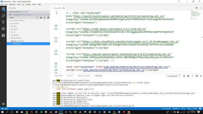Open the Visual Studio Code taskbar icon
The height and width of the screenshot is (114, 203).
[x=61, y=112]
